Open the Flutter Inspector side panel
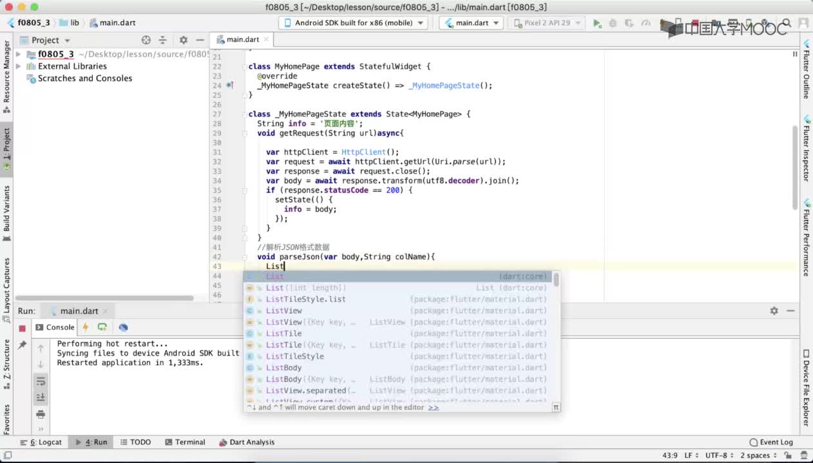 [x=806, y=149]
